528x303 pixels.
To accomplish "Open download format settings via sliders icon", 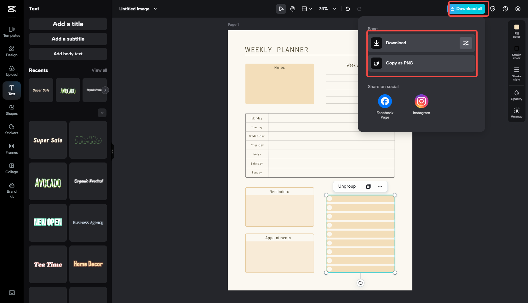I will point(466,43).
